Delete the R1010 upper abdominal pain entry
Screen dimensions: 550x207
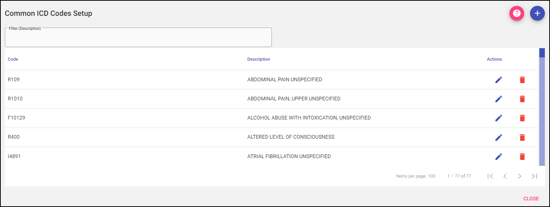pos(522,99)
